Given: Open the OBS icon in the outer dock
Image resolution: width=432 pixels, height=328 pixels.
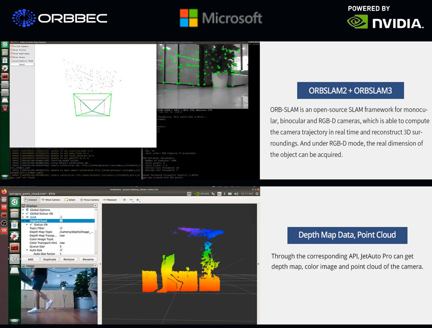Looking at the screenshot, I should [x=4, y=223].
